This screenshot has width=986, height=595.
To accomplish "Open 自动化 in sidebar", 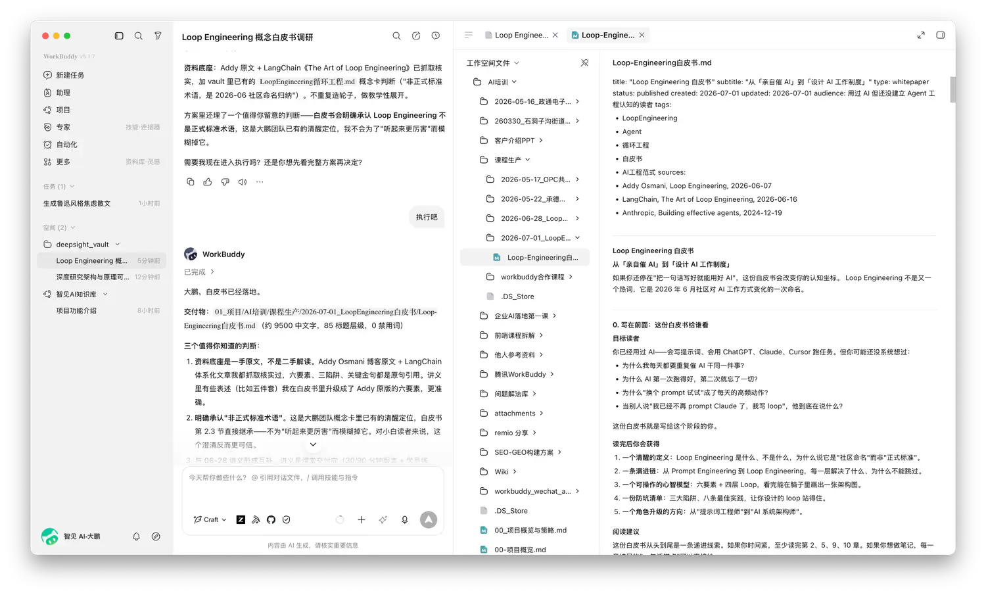I will click(102, 145).
